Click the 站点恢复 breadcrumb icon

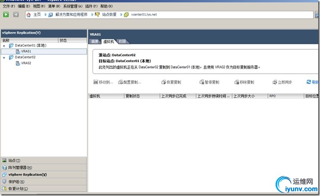tap(97, 15)
